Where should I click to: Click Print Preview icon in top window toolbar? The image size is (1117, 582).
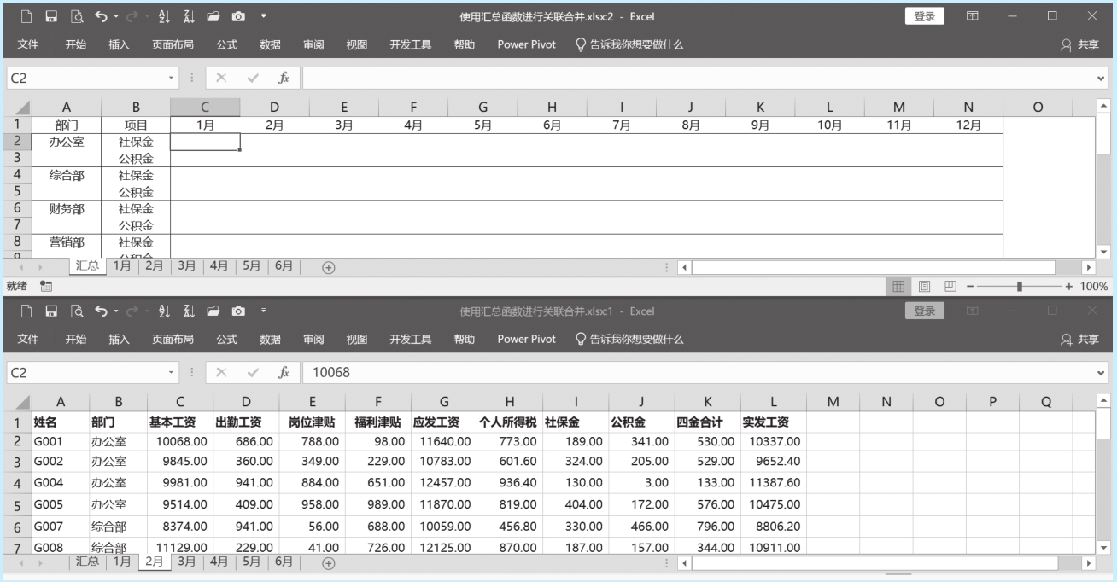click(77, 16)
